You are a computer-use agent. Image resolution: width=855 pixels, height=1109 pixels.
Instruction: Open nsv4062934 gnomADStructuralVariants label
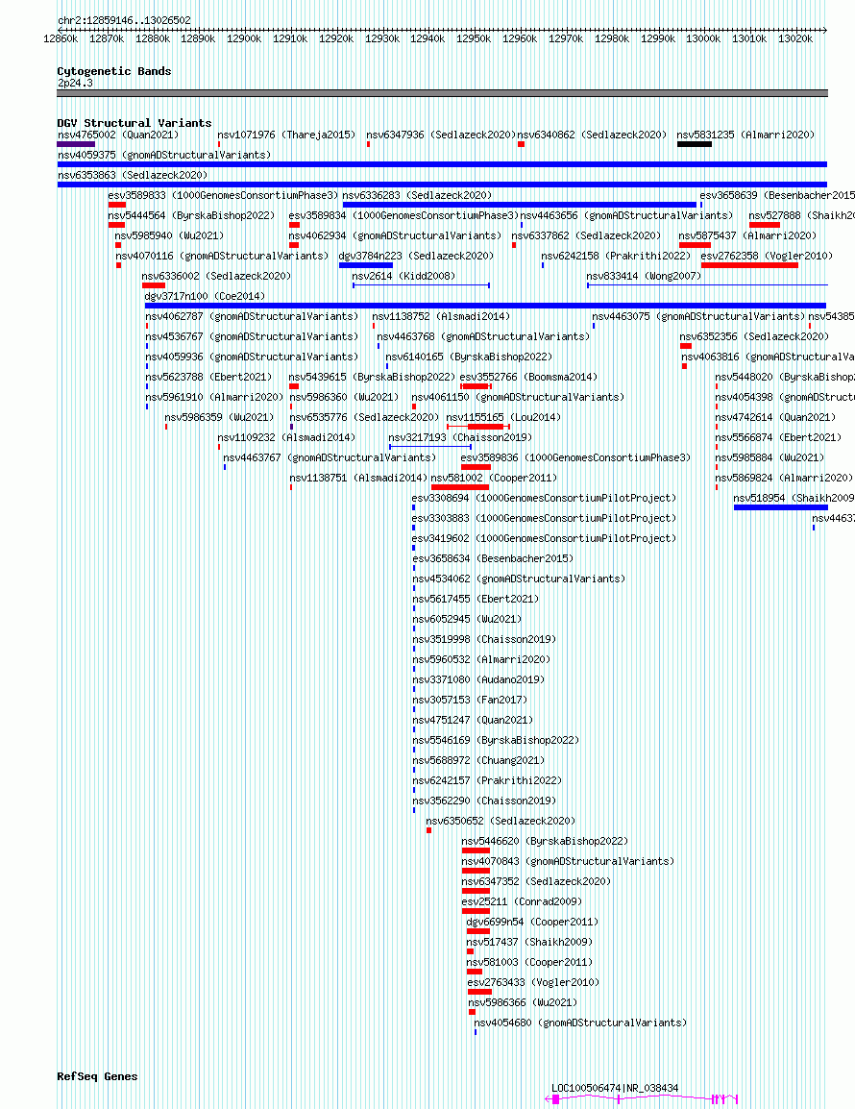[396, 235]
